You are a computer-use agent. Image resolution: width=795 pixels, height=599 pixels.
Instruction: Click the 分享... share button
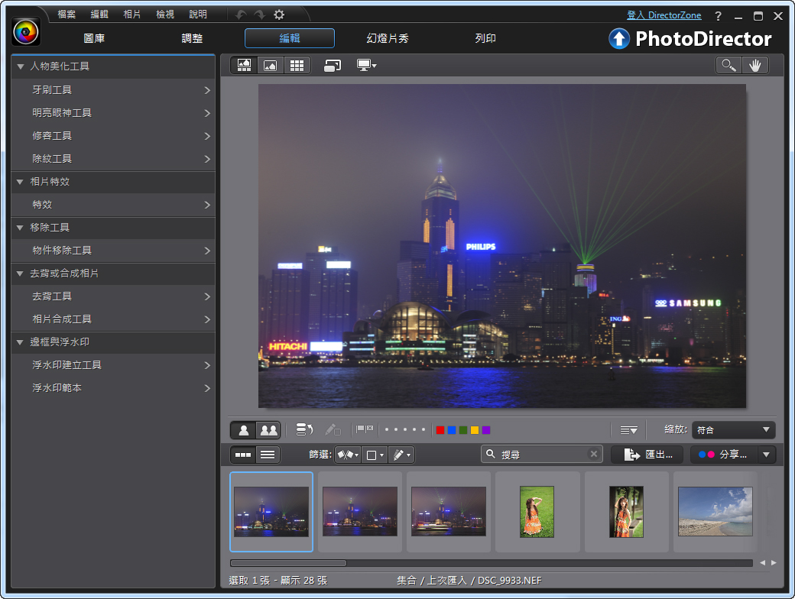pyautogui.click(x=723, y=455)
